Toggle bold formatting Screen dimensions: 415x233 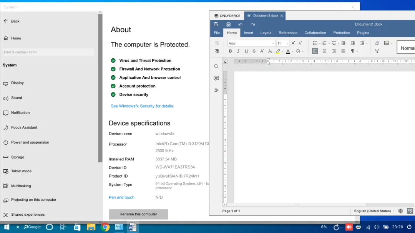[x=230, y=51]
